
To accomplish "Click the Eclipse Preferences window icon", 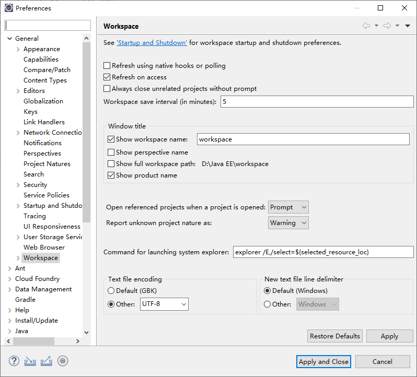I will click(x=9, y=8).
